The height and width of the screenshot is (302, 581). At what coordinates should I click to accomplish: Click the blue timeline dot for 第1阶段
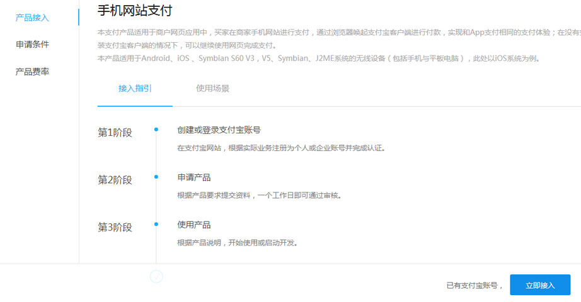(156, 130)
